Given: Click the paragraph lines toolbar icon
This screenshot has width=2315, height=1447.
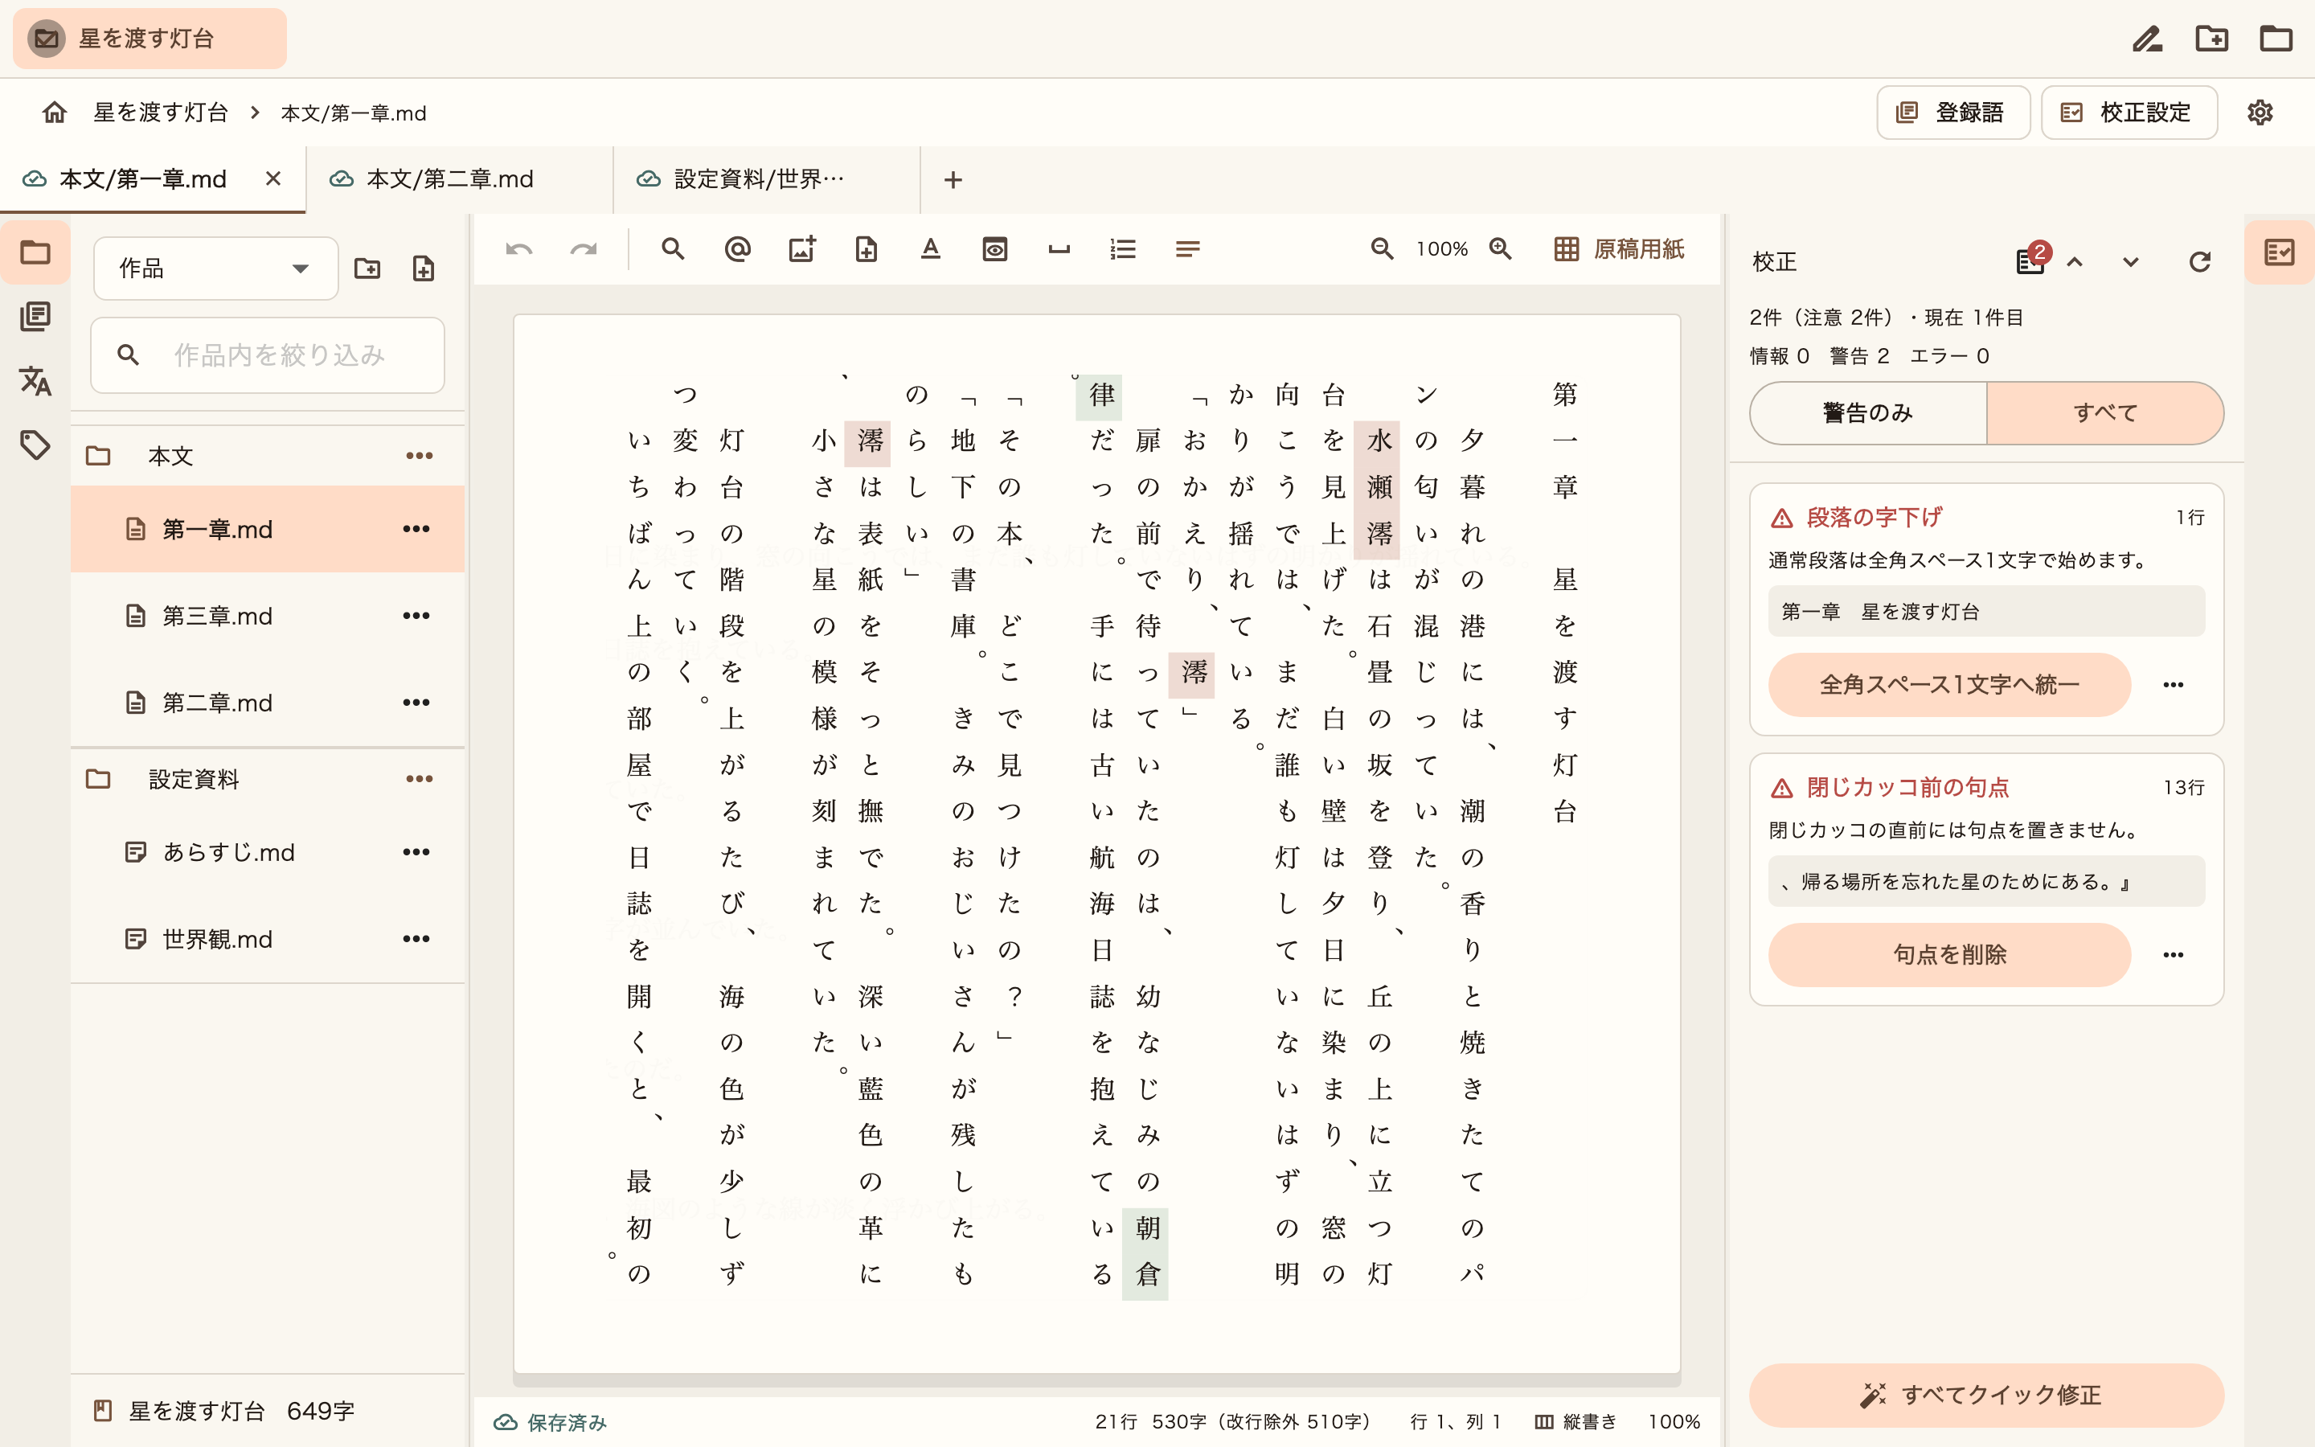Looking at the screenshot, I should [x=1187, y=250].
